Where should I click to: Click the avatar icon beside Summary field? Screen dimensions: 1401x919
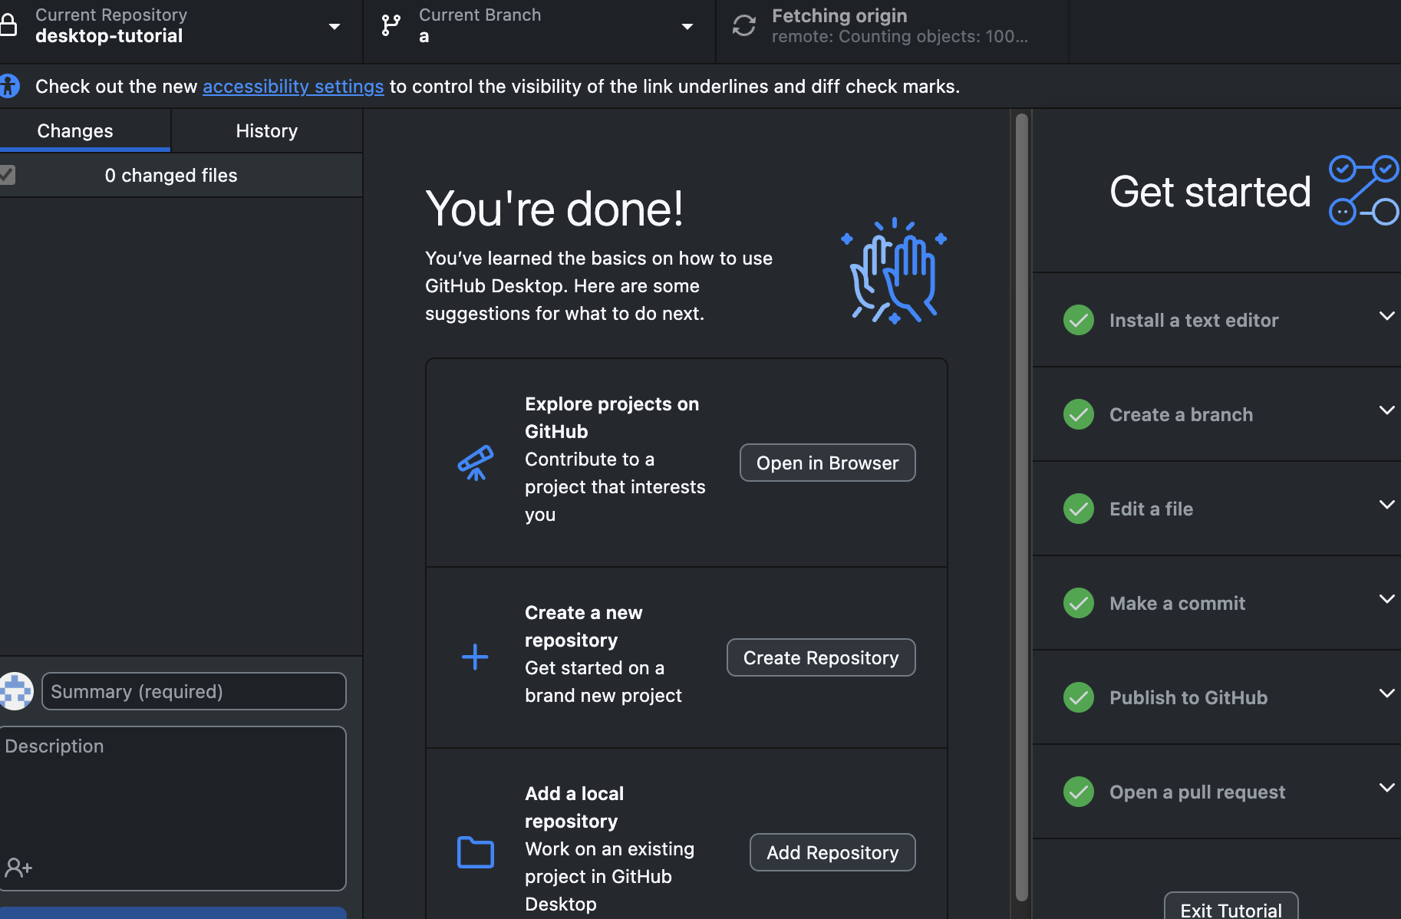point(15,691)
